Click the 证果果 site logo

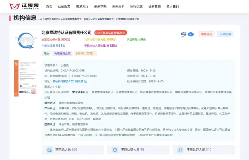pyautogui.click(x=24, y=6)
